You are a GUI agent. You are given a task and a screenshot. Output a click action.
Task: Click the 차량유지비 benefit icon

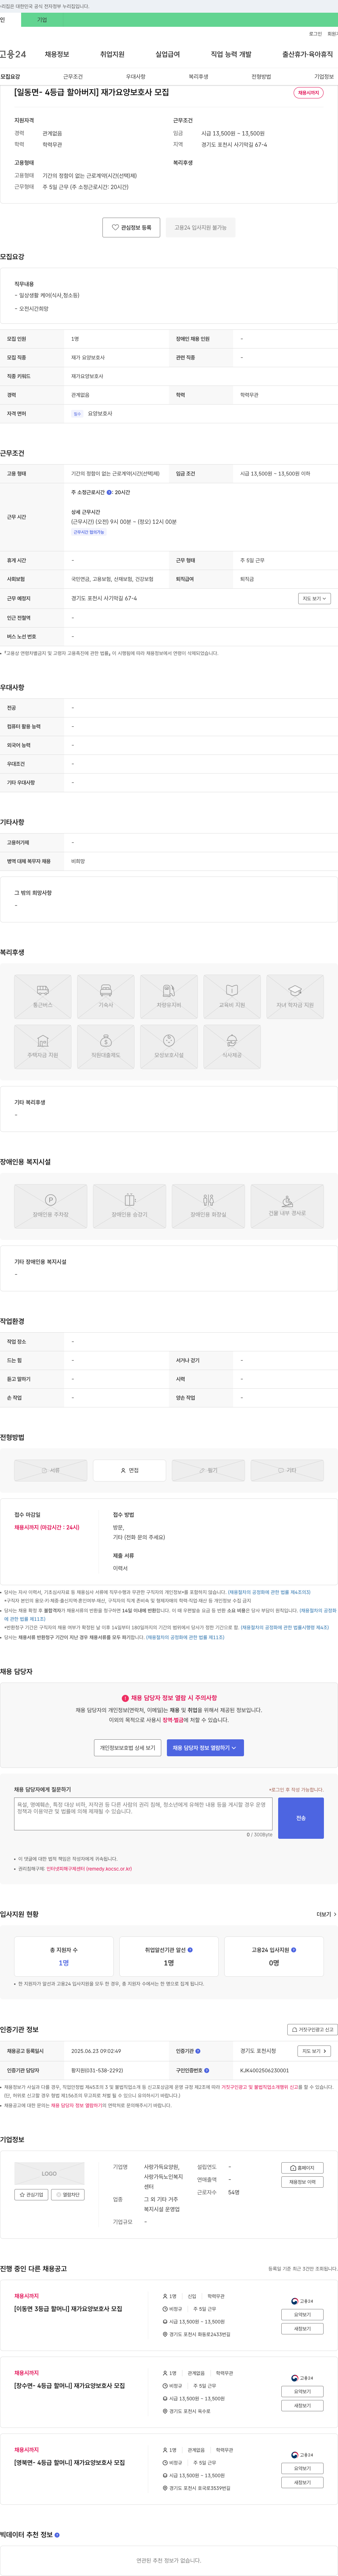(169, 997)
